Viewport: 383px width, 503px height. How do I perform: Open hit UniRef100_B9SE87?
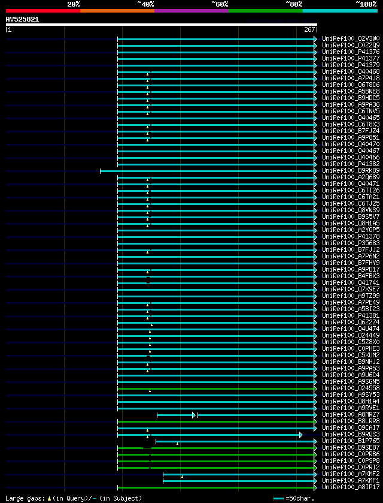coord(351,447)
